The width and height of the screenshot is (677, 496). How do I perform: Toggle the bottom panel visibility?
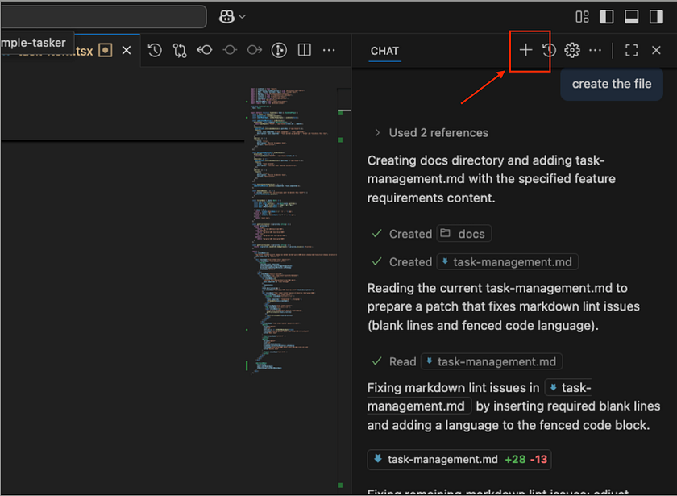pos(632,16)
